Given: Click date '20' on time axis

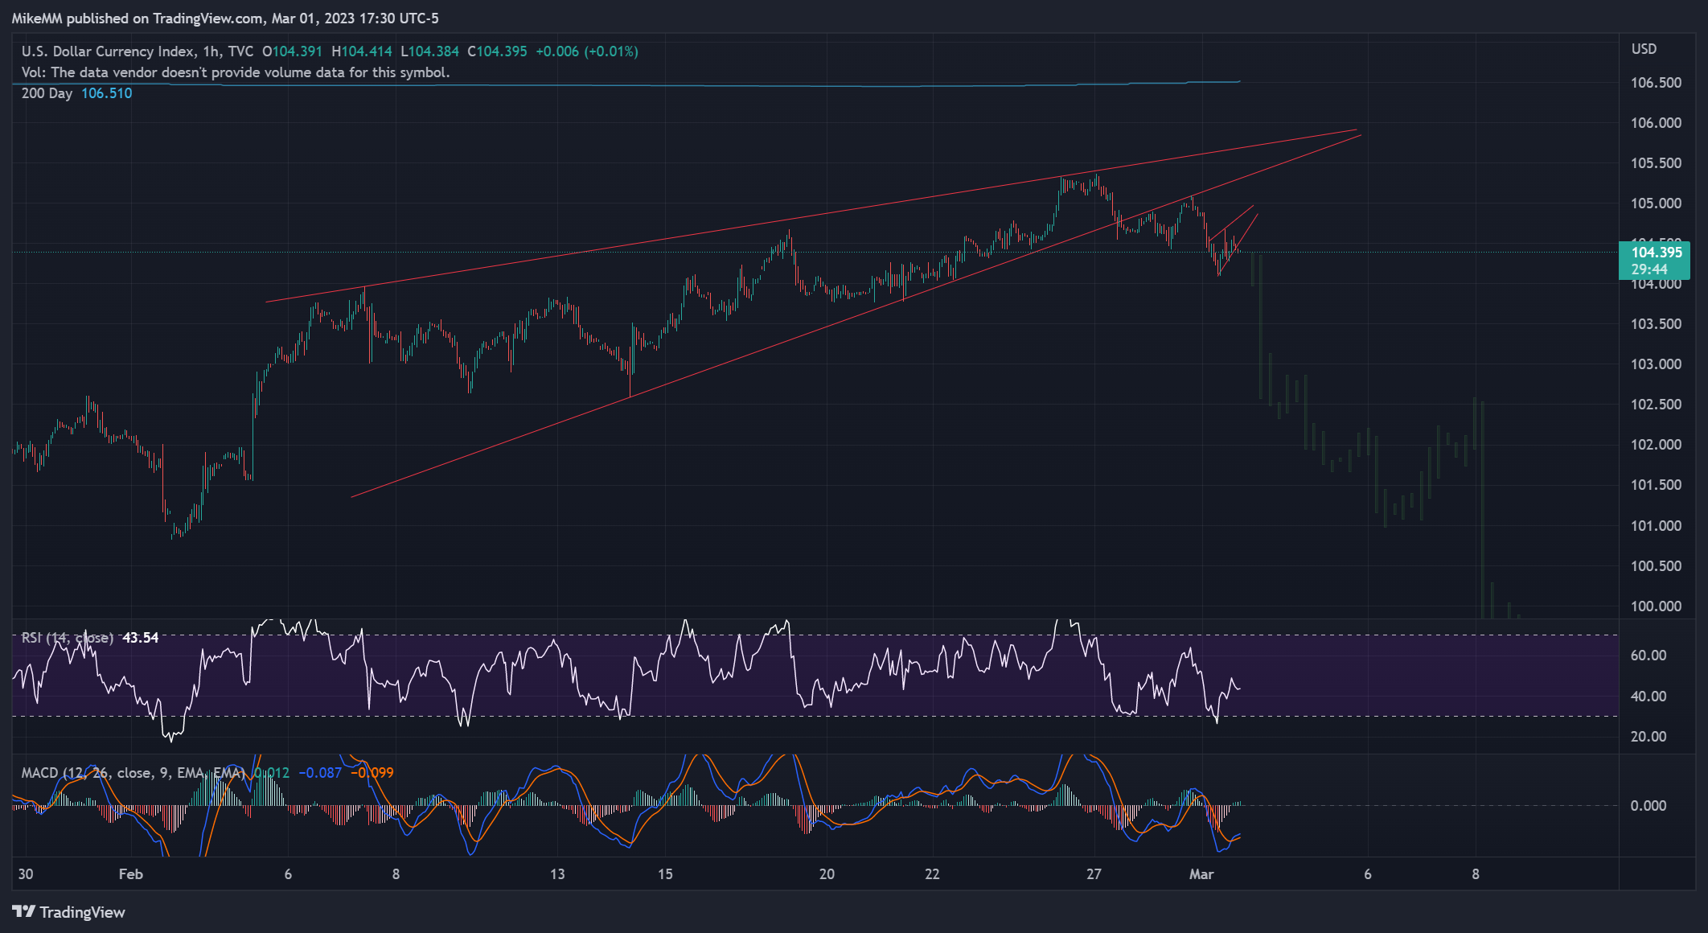Looking at the screenshot, I should click(827, 874).
